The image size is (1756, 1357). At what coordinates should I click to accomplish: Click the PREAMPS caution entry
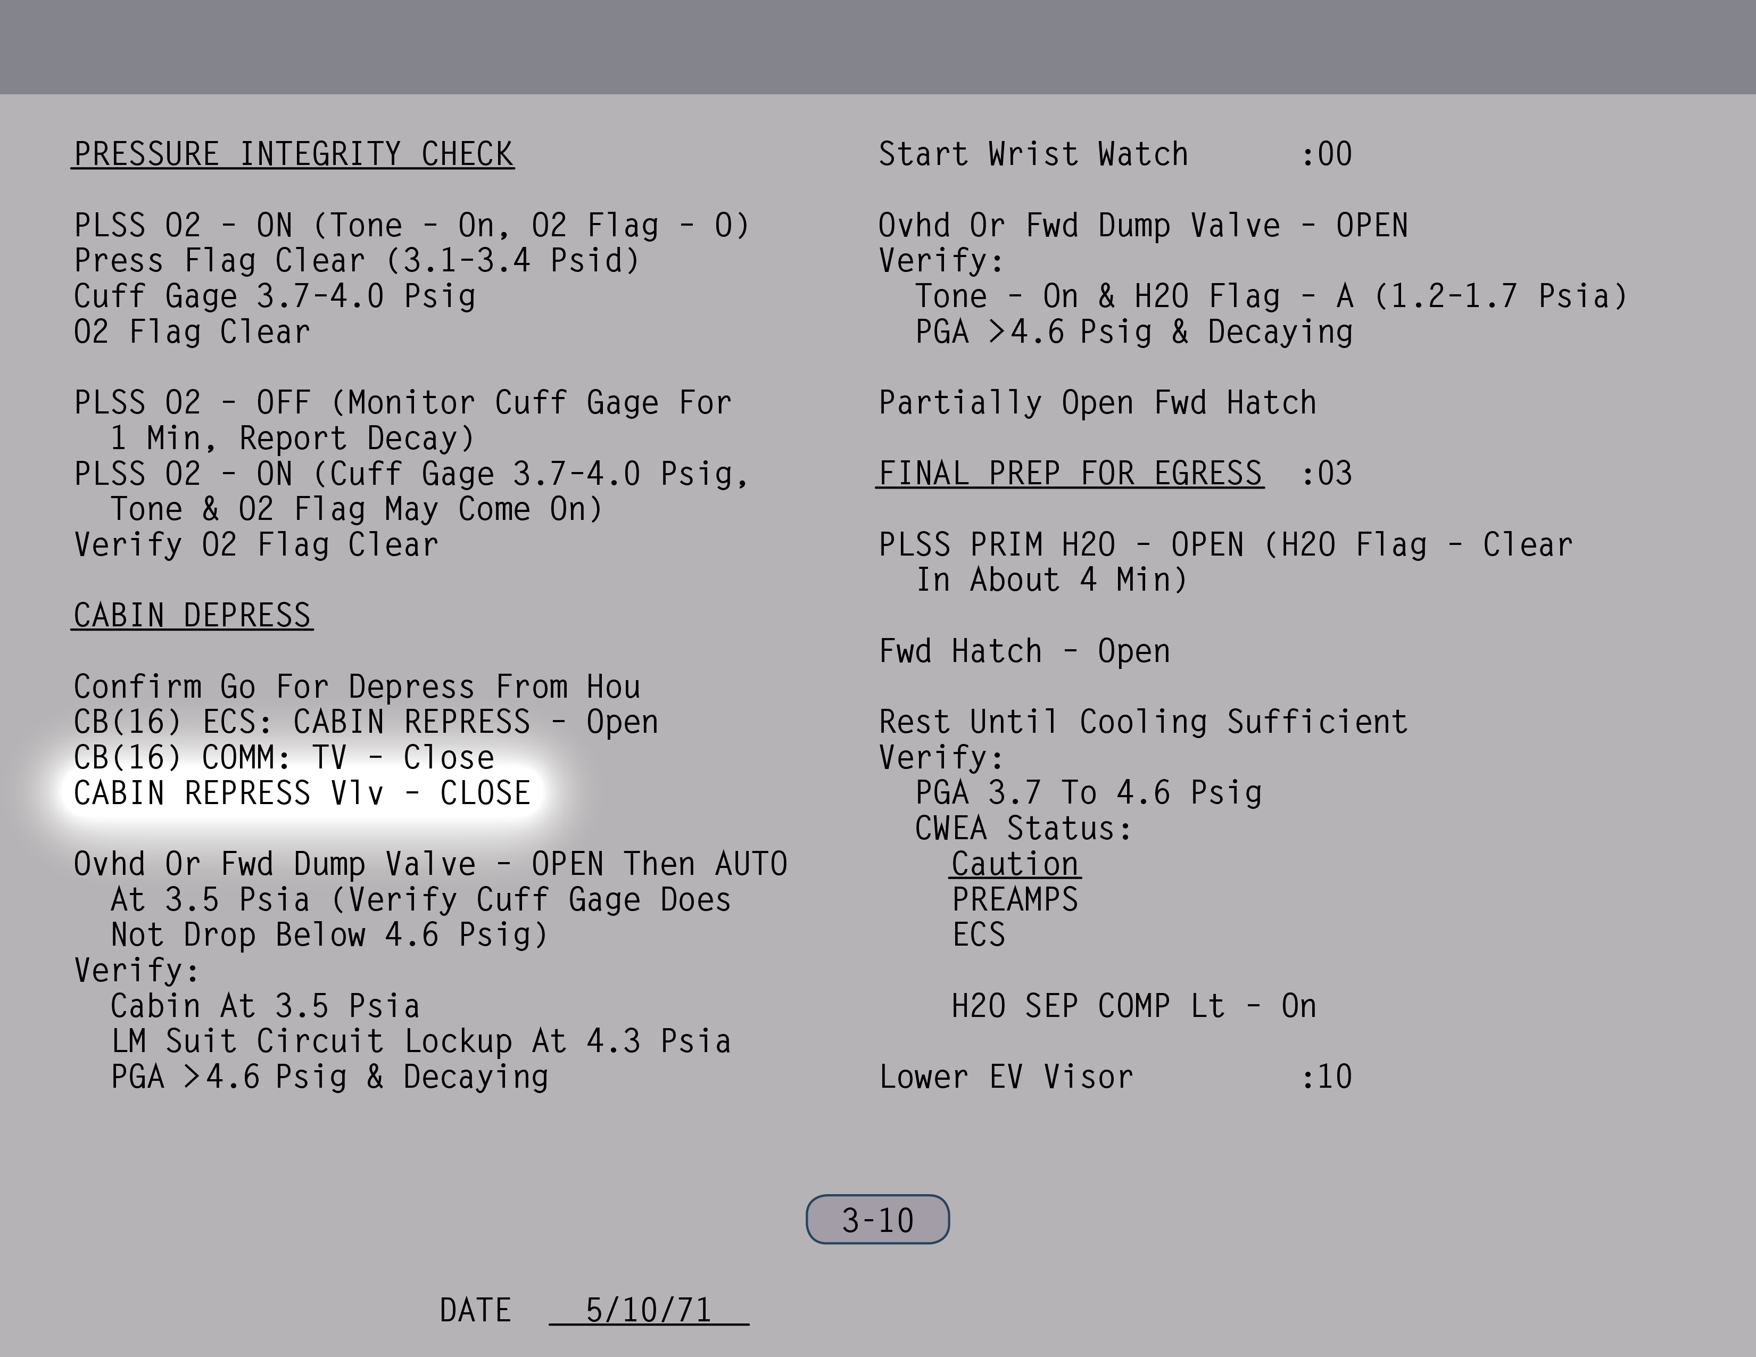(x=1015, y=899)
